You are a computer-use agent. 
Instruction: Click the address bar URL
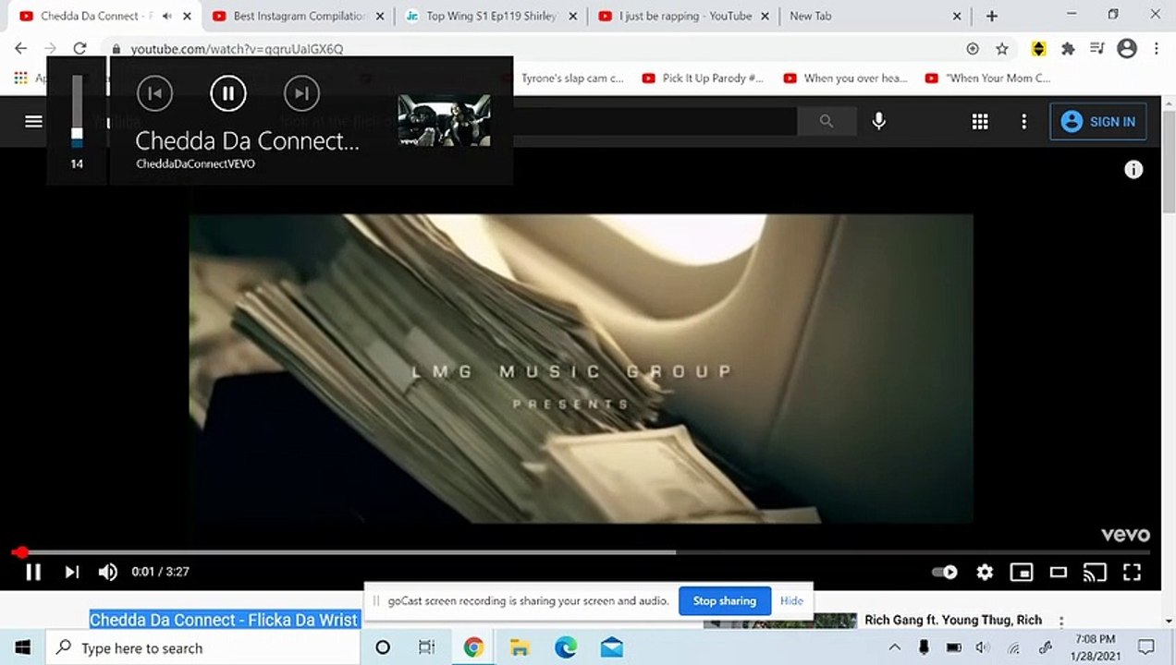click(x=237, y=49)
